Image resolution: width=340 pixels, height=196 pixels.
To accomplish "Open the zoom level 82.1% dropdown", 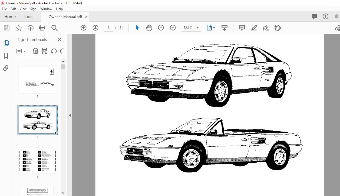I will 197,28.
